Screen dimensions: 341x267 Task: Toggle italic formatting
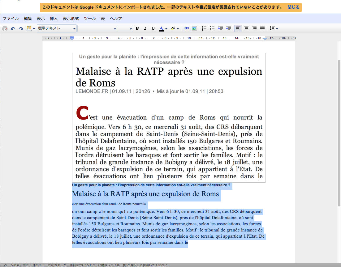(x=145, y=28)
